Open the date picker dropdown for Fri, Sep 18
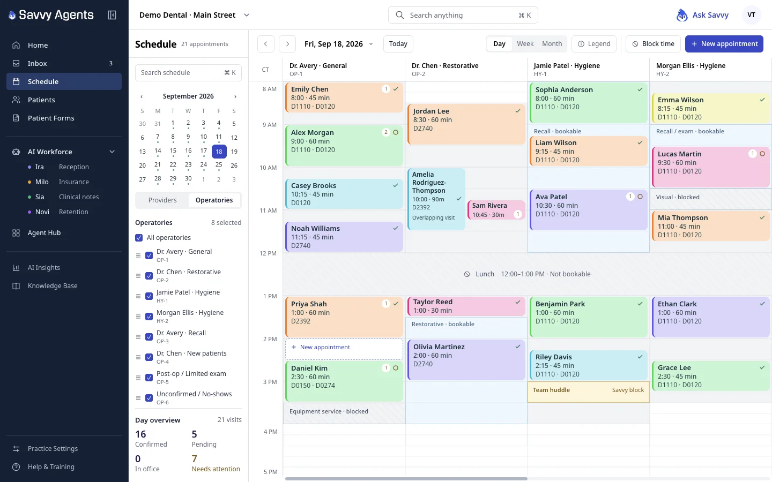 click(339, 44)
